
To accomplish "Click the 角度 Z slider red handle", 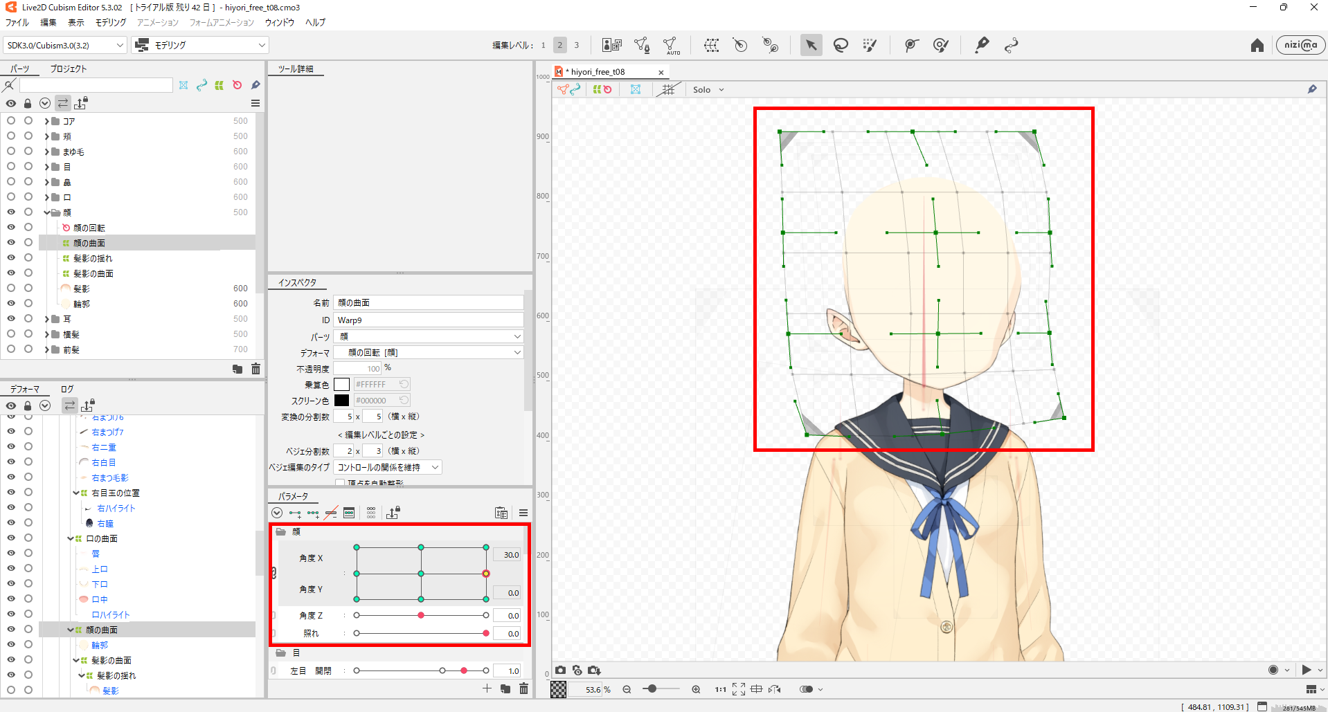I will 421,615.
